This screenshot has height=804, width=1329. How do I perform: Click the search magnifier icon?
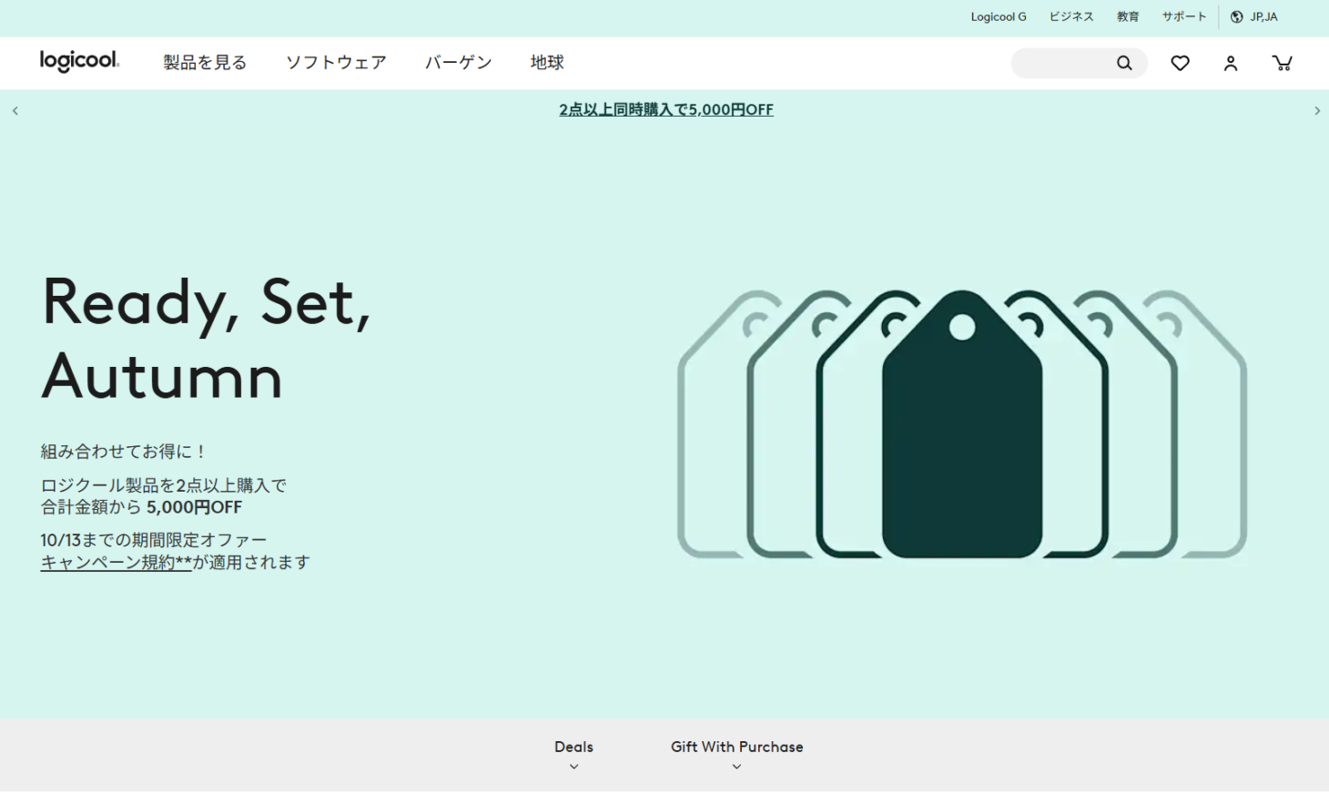[x=1124, y=63]
